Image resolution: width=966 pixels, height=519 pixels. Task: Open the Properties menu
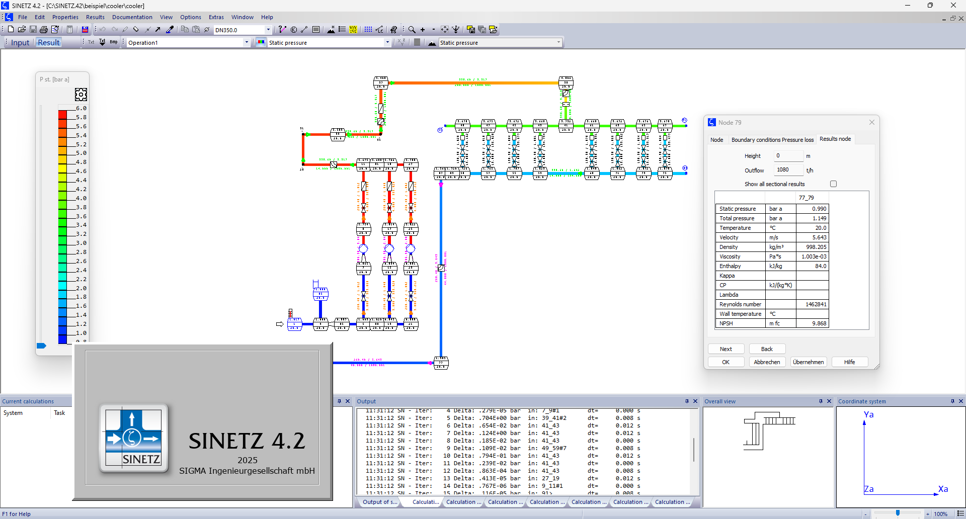point(65,17)
